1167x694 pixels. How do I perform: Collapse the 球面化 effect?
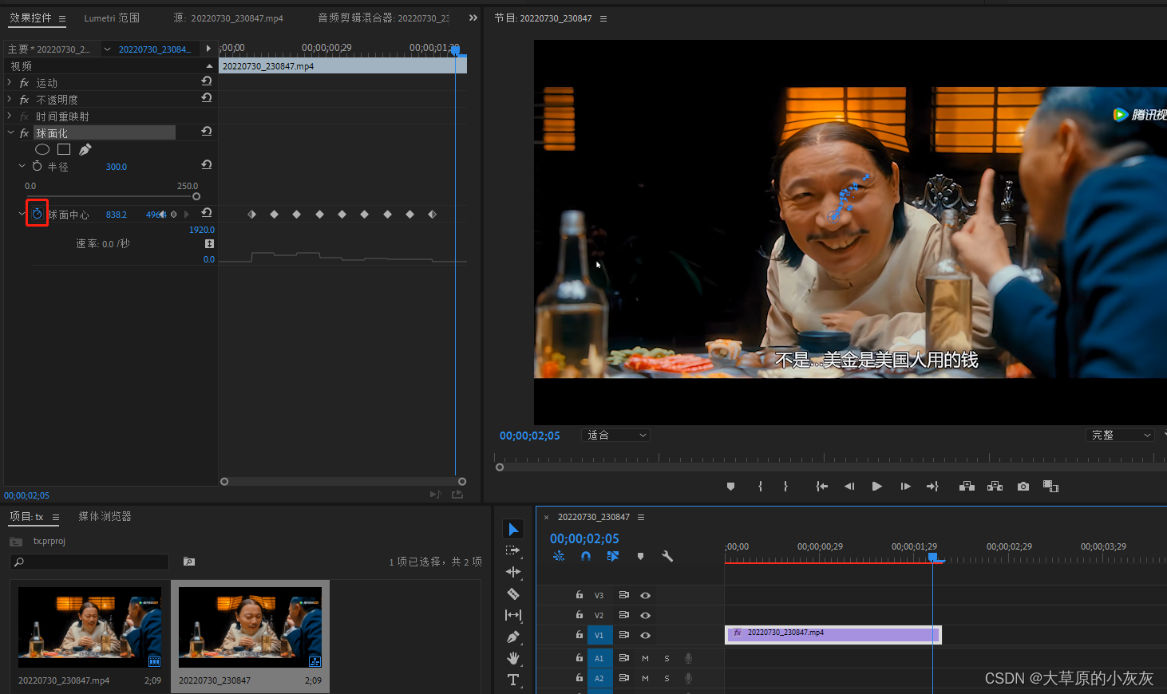pyautogui.click(x=10, y=132)
